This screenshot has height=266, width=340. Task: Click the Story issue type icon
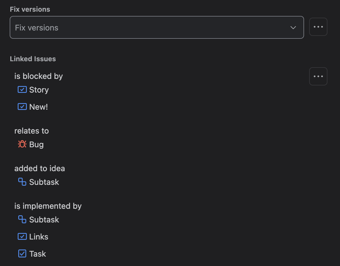point(22,89)
